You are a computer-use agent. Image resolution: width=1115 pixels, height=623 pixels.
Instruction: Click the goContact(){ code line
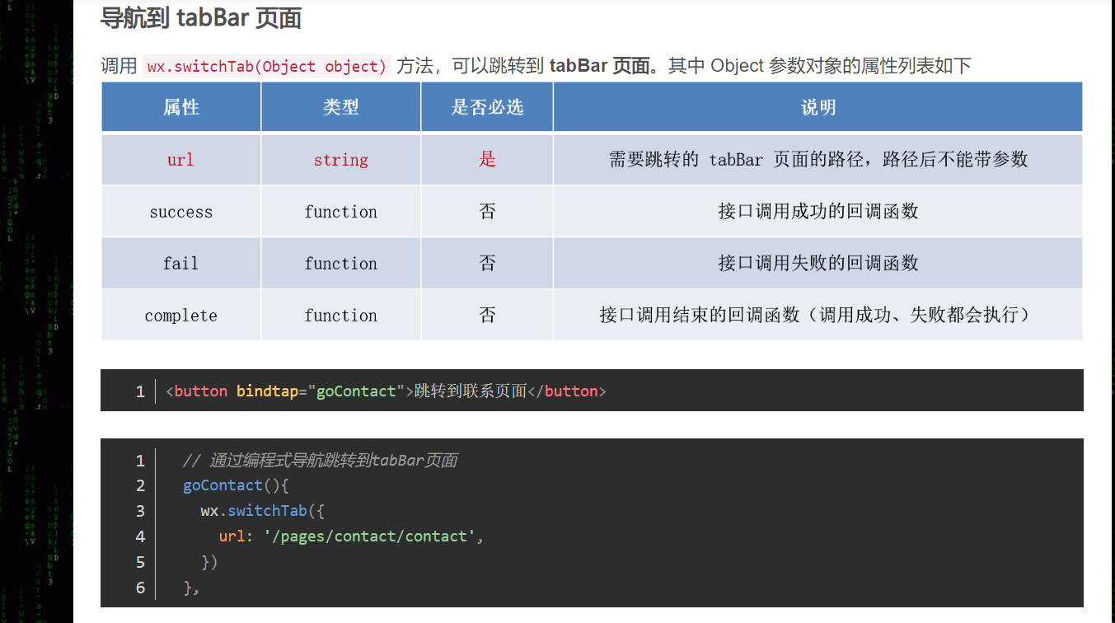236,485
